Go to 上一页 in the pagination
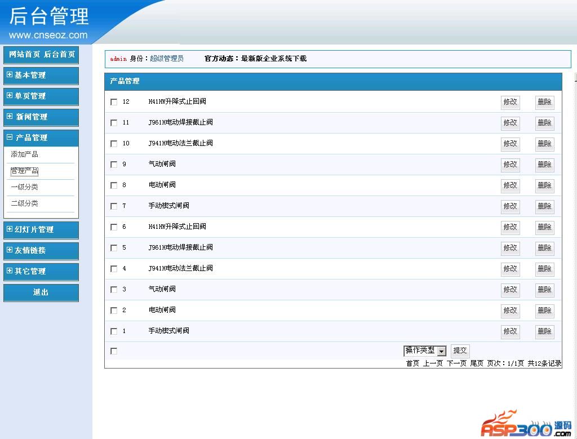This screenshot has height=439, width=577. (433, 363)
